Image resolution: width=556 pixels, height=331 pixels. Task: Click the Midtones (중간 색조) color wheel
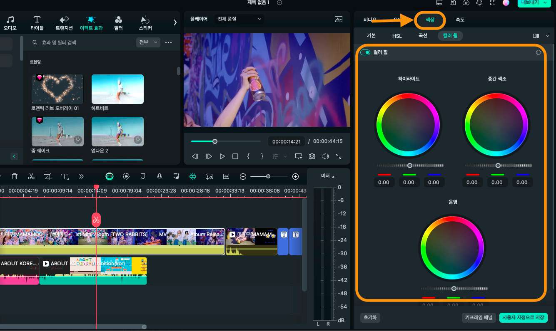pos(497,125)
